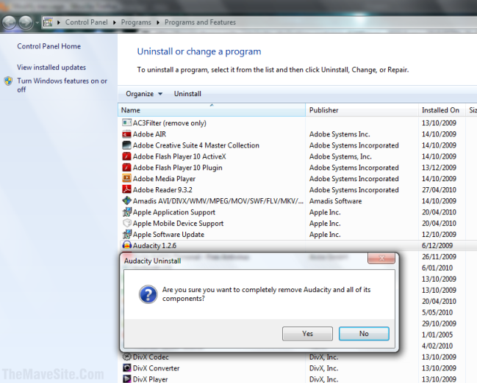This screenshot has height=383, width=477.
Task: Open the Organize dropdown menu
Action: click(x=144, y=94)
